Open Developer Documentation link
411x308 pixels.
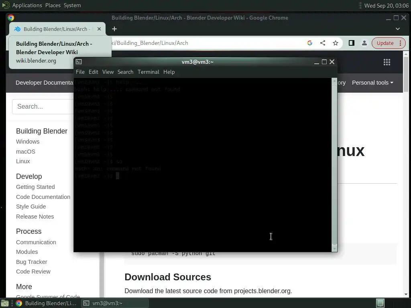click(x=45, y=83)
